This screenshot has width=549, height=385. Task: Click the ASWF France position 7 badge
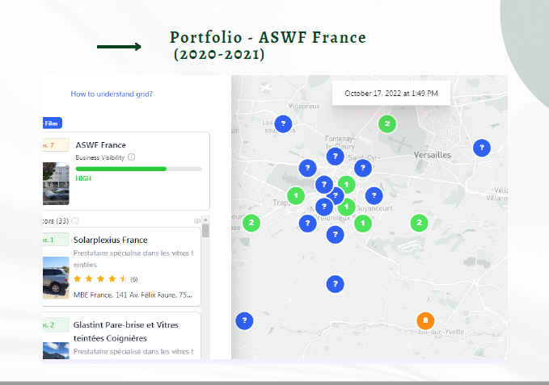pyautogui.click(x=56, y=145)
